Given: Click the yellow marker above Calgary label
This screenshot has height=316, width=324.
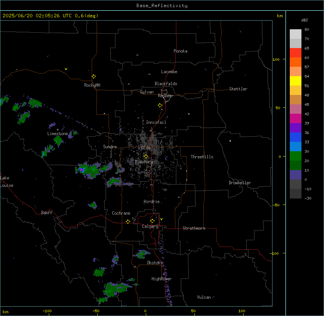Looking at the screenshot, I should tap(152, 221).
